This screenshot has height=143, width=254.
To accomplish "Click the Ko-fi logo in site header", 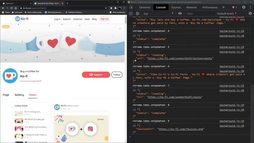I will 22,19.
